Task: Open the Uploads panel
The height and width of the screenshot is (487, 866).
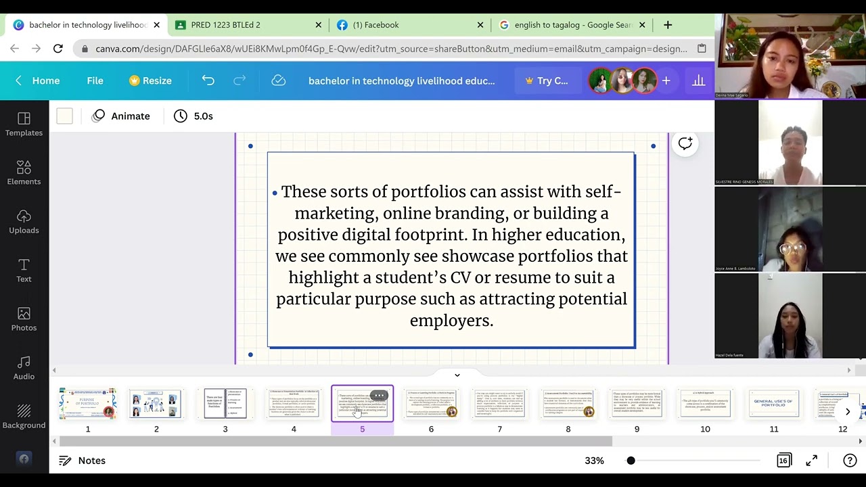Action: [x=24, y=222]
